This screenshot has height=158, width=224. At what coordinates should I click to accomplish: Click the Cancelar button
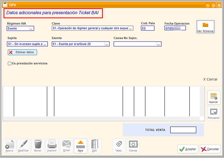210,149
